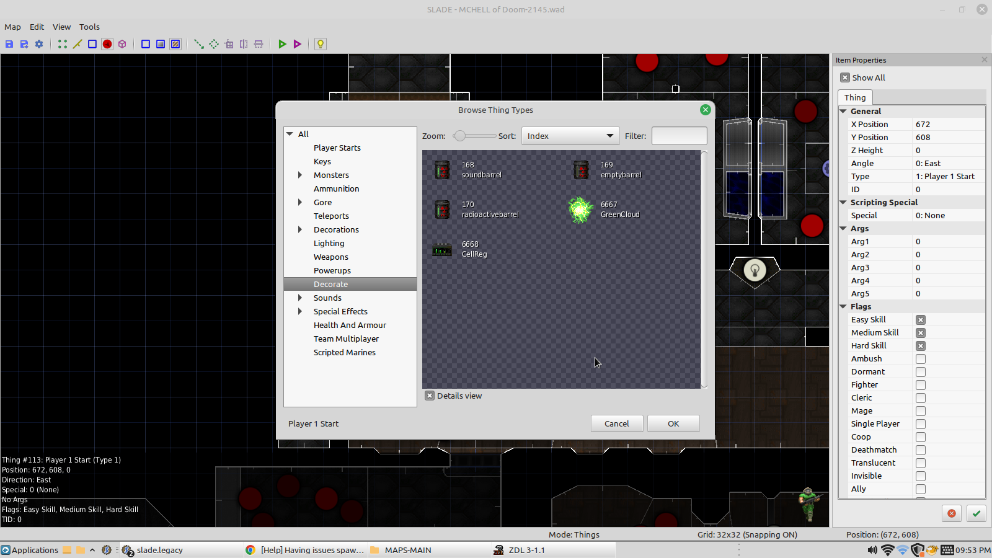Screen dimensions: 992x558
Task: Click the OK button in the dialog
Action: pyautogui.click(x=673, y=423)
